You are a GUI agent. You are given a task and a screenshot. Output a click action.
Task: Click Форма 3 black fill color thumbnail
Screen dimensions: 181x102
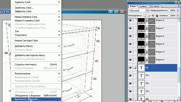point(141,60)
